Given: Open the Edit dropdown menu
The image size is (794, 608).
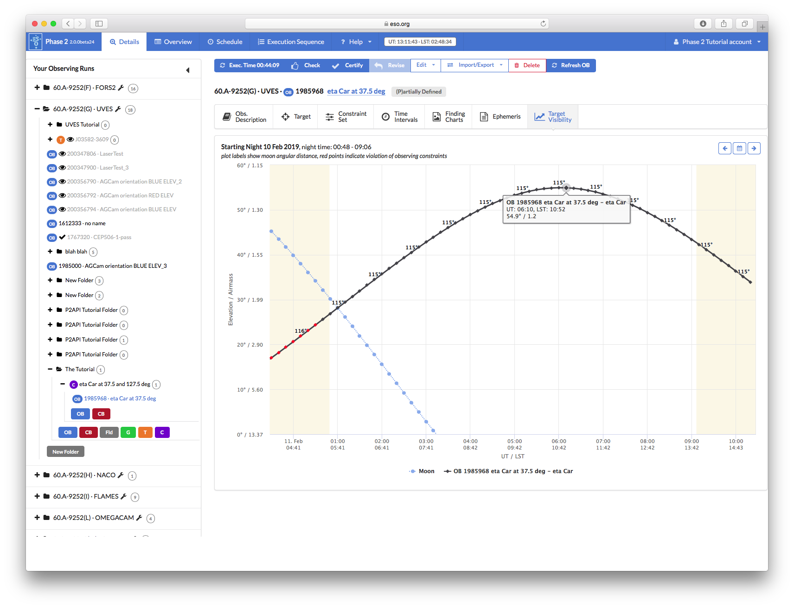Looking at the screenshot, I should pyautogui.click(x=425, y=65).
